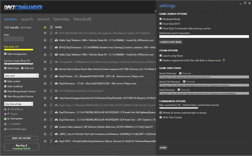The height and width of the screenshot is (156, 252).
Task: Click cloud icon on Dallas Node #6 row
Action: [x=56, y=40]
